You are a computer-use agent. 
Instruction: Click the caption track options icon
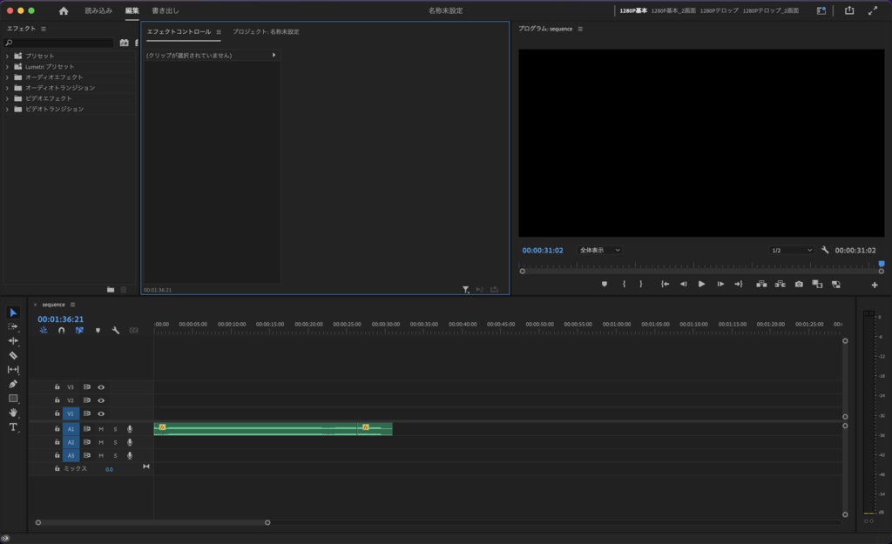pos(133,330)
